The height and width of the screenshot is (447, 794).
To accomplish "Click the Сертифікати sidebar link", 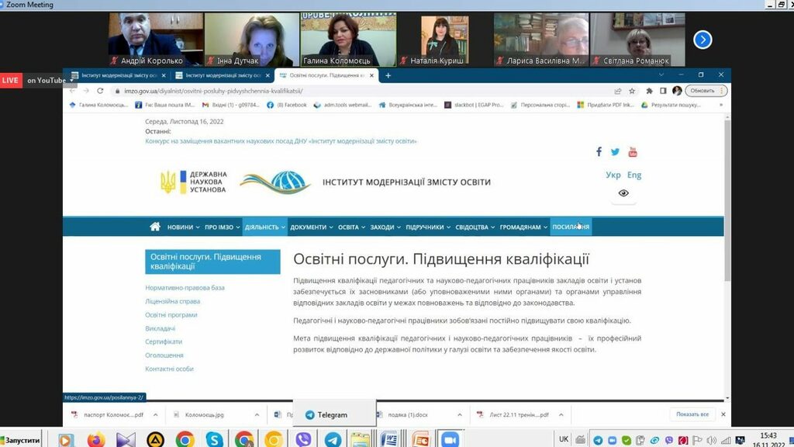I will coord(164,342).
